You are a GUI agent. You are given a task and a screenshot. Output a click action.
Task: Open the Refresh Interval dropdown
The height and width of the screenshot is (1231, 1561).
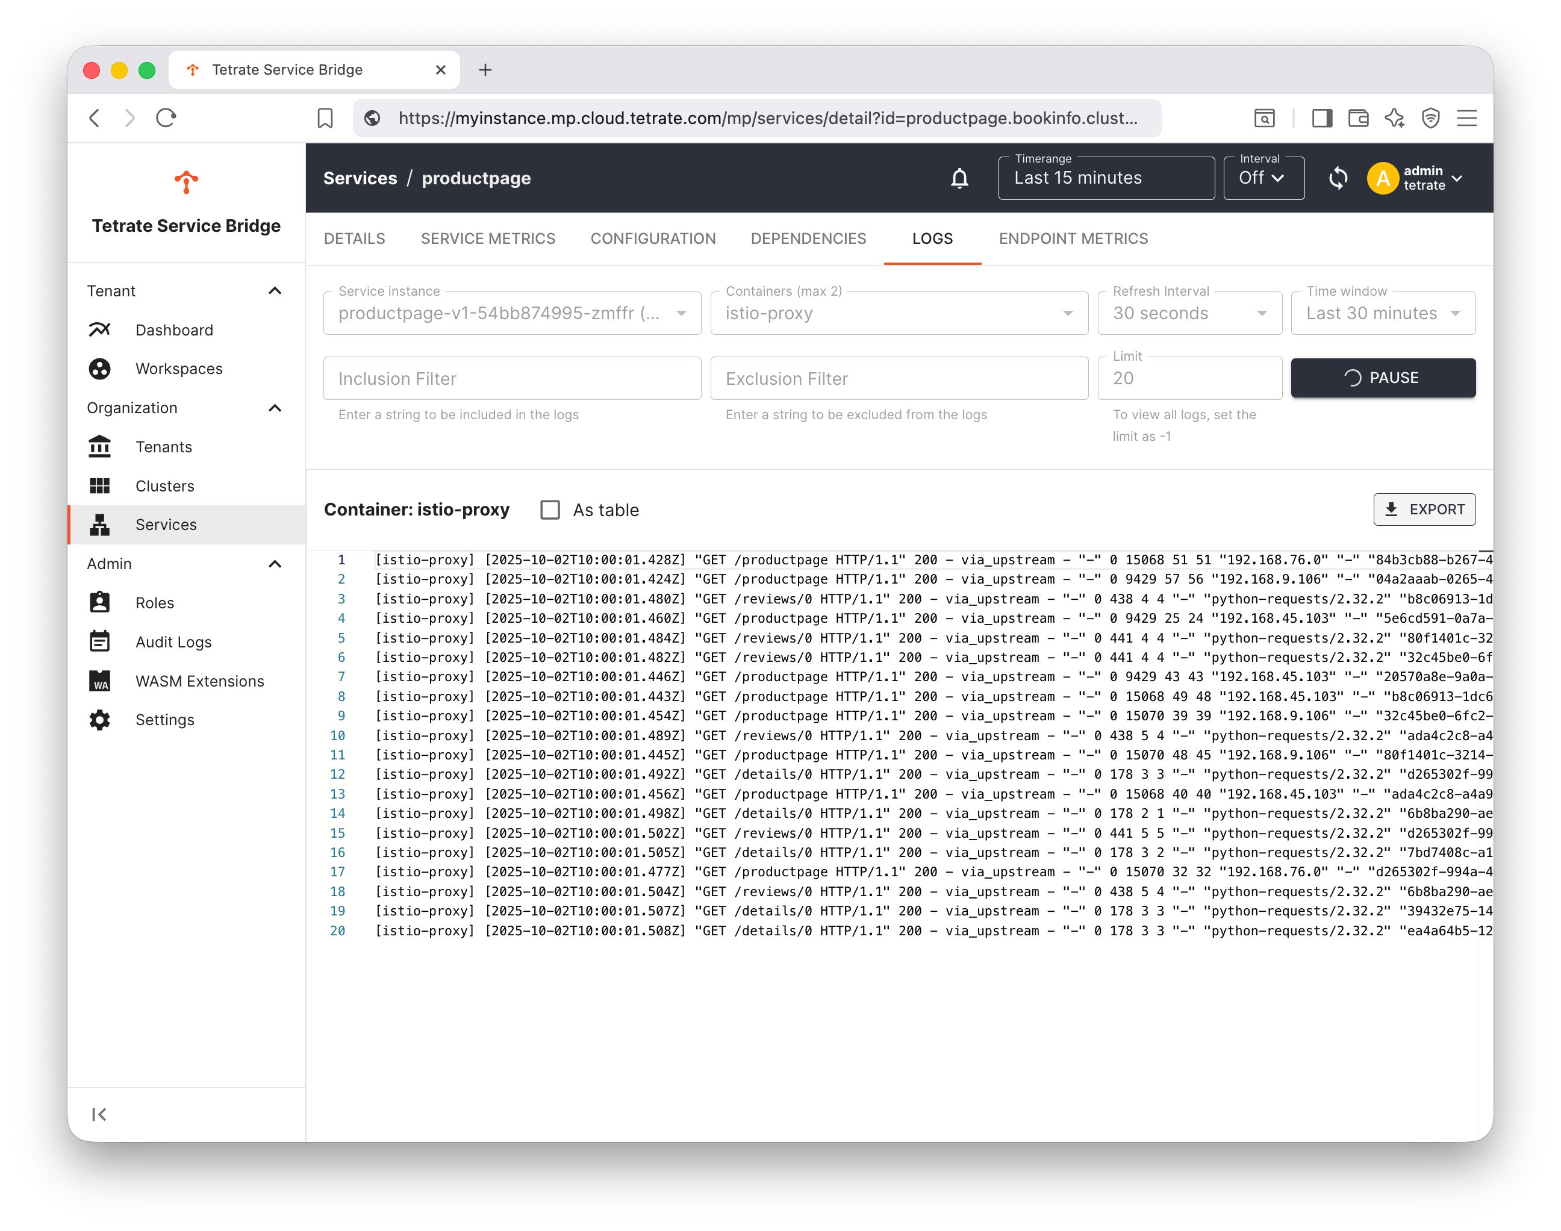(x=1189, y=314)
